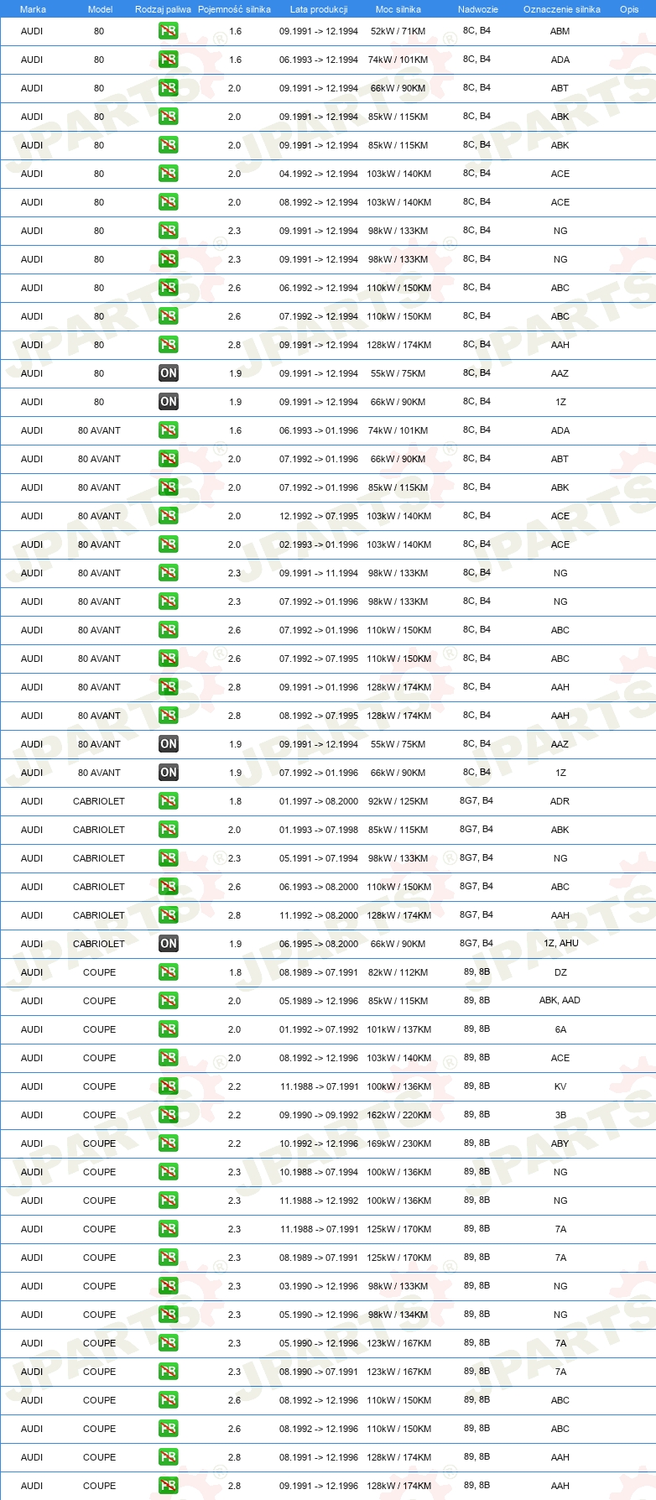
Task: Click the Pojemność silnika column header
Action: point(234,9)
